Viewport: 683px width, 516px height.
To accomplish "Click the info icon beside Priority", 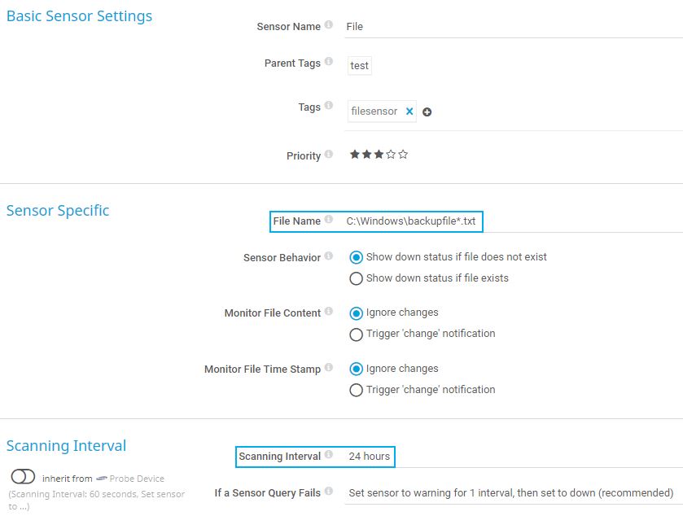I will point(330,153).
